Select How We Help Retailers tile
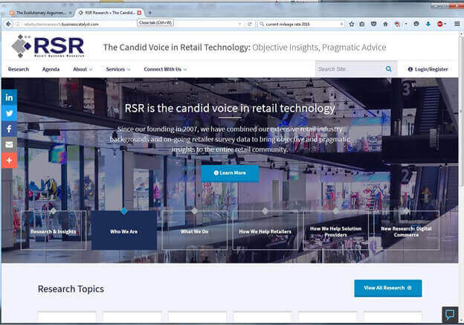Viewport: 464px width, 325px height. point(265,231)
